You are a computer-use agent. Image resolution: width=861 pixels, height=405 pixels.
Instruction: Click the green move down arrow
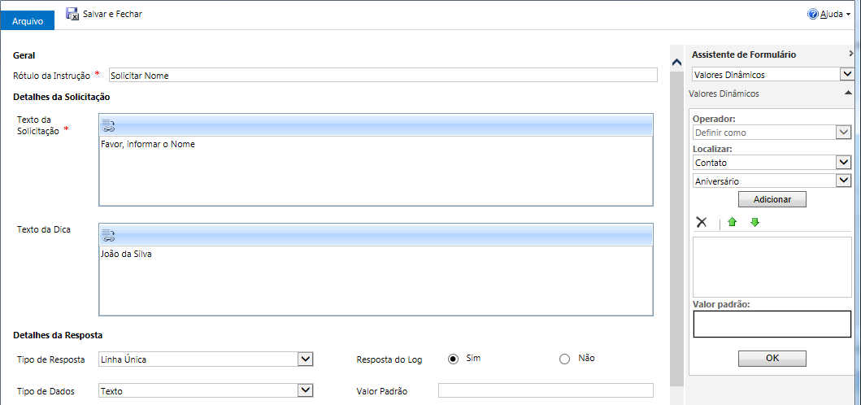(x=754, y=222)
